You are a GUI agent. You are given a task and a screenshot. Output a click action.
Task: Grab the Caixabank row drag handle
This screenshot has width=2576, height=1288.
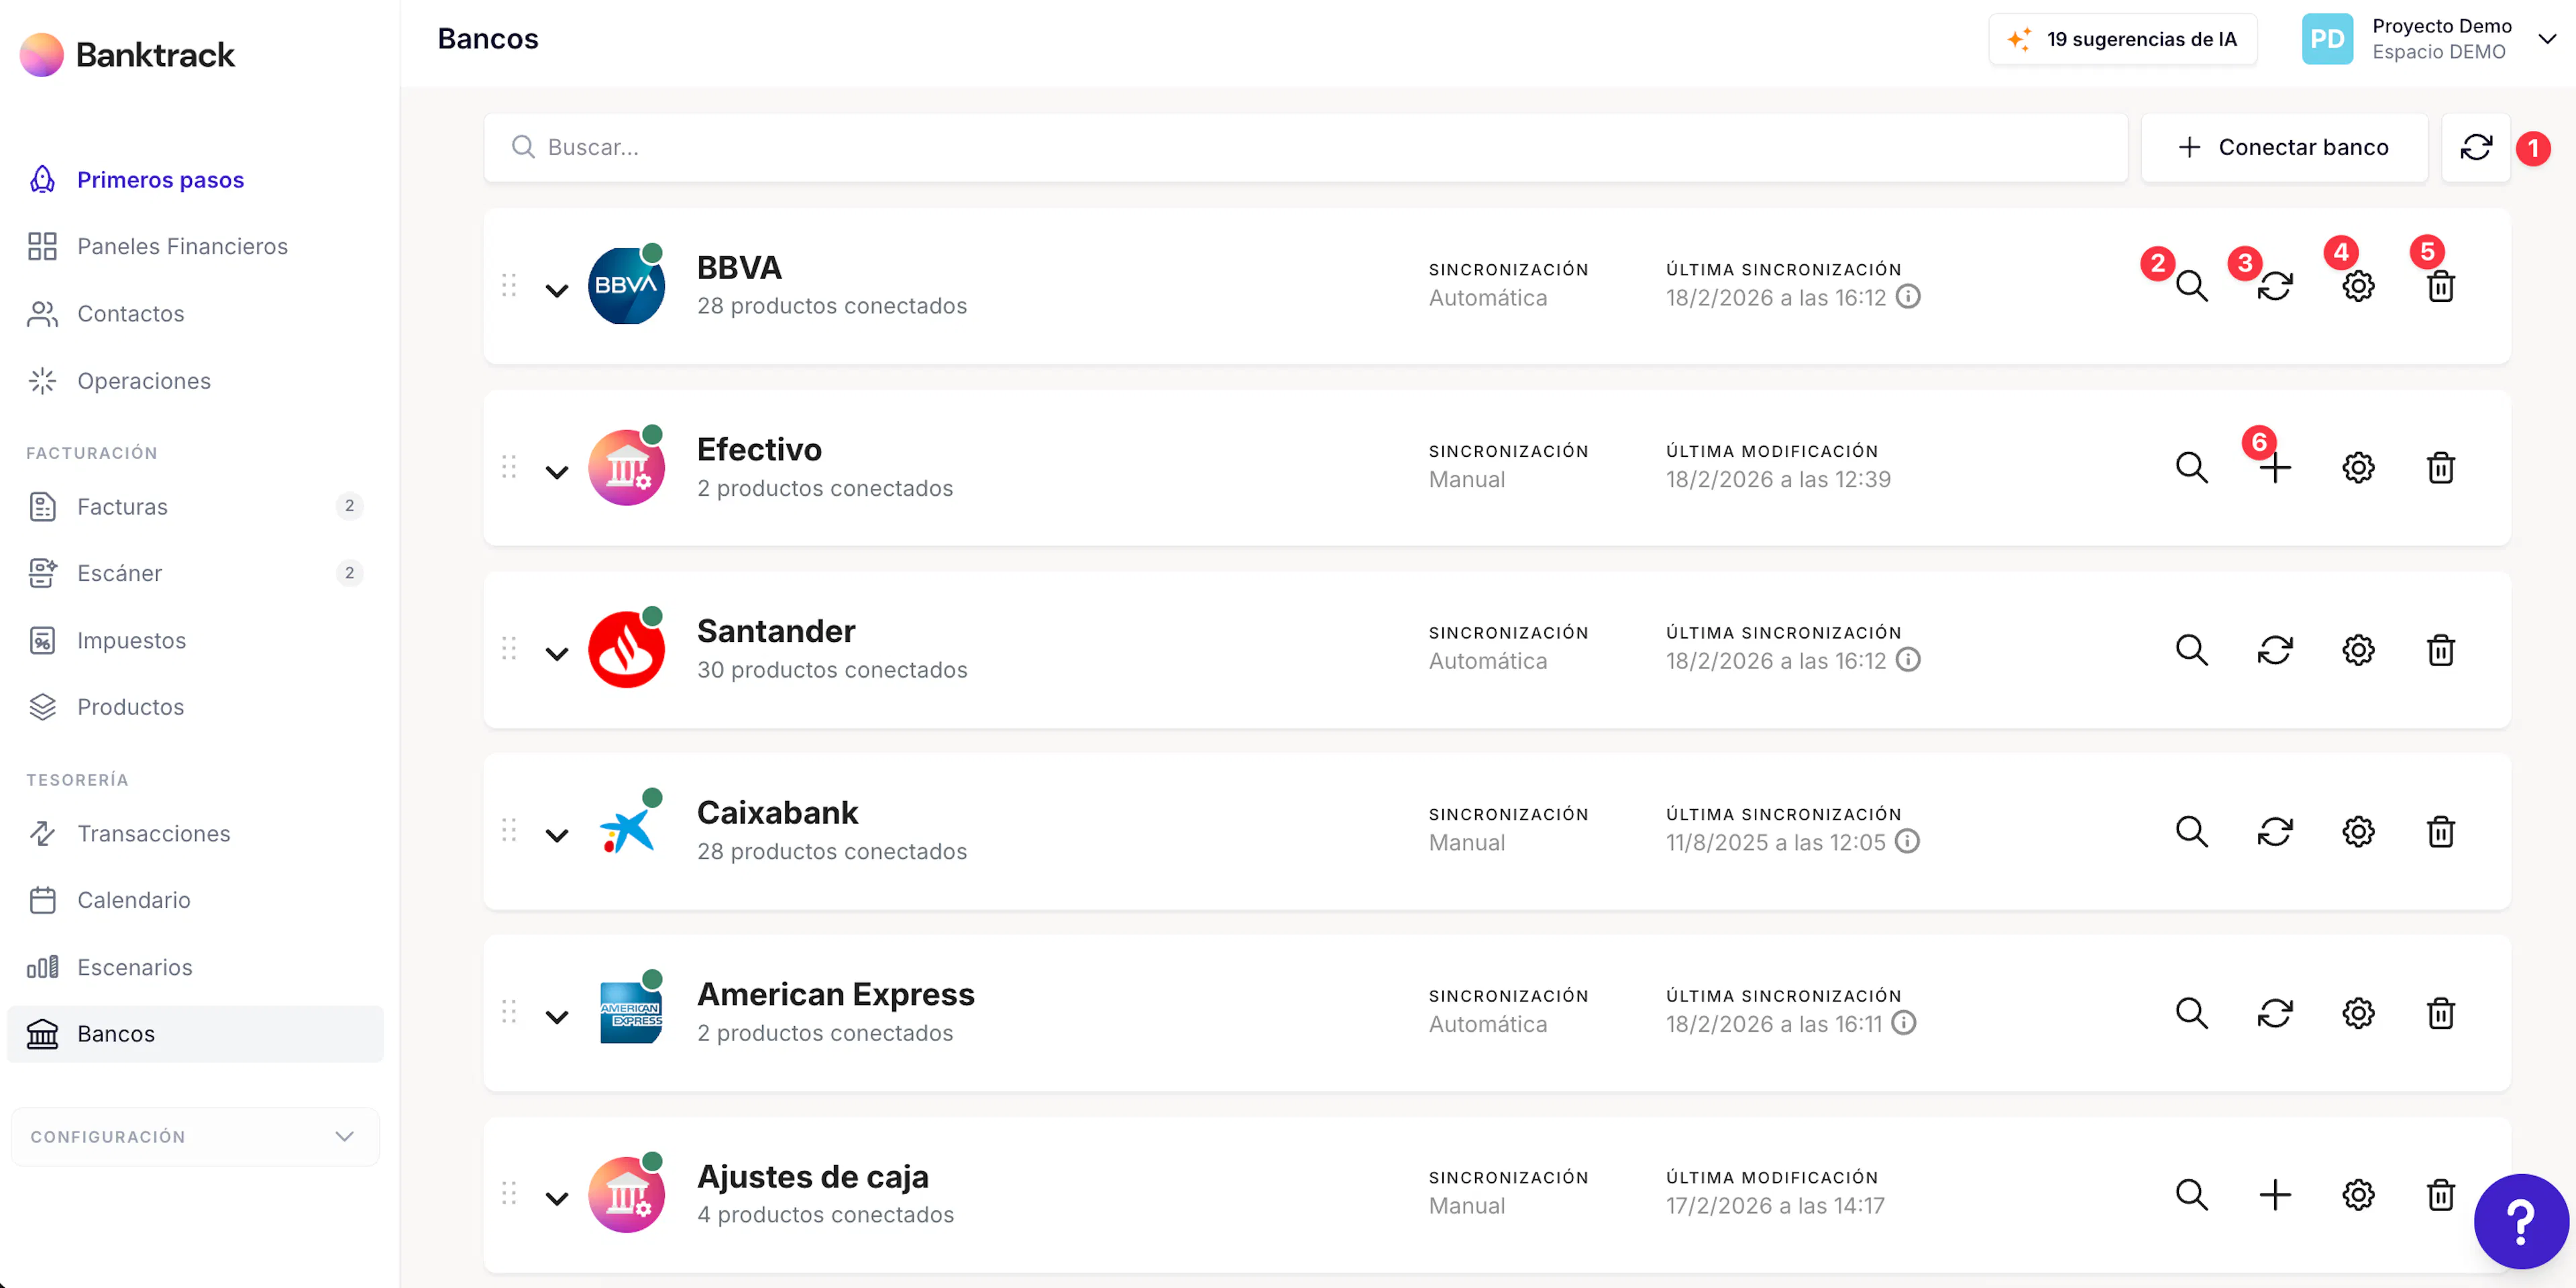[509, 831]
